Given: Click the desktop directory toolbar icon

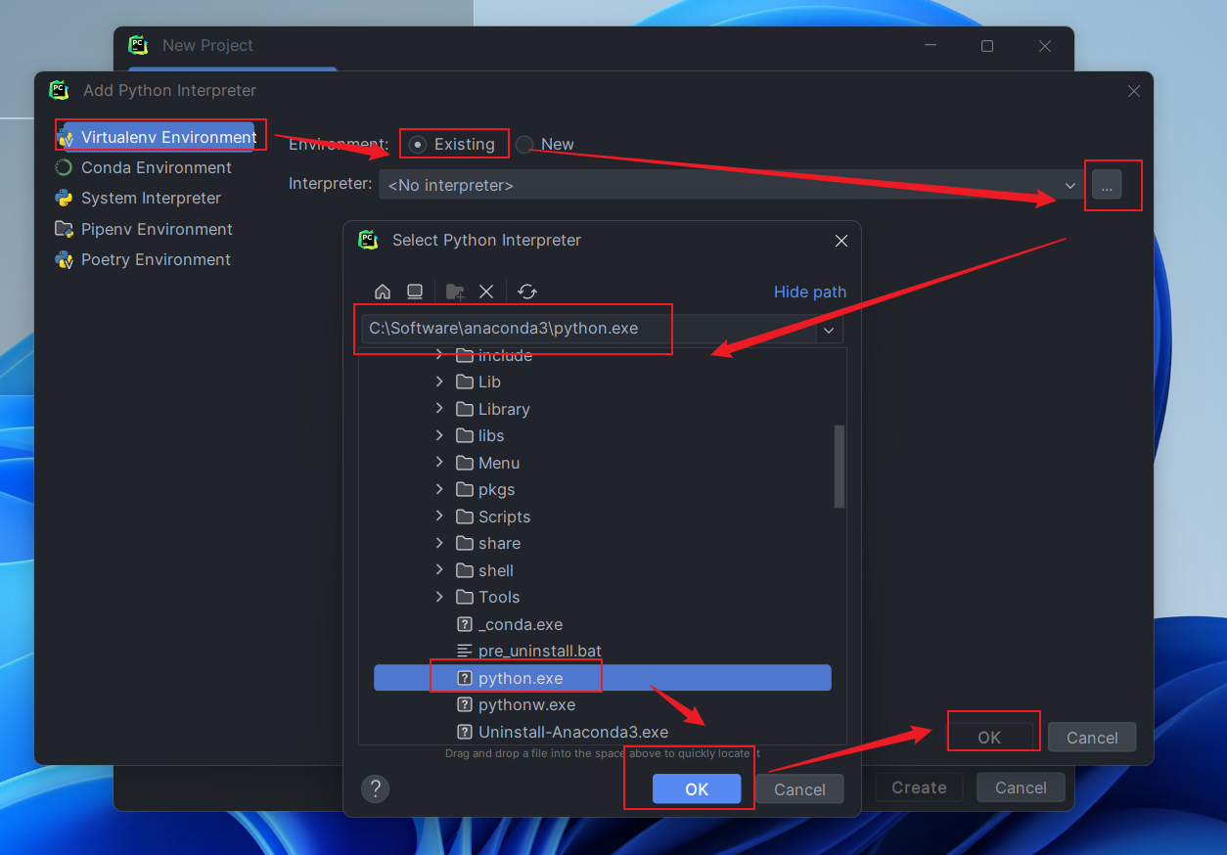Looking at the screenshot, I should [x=415, y=292].
